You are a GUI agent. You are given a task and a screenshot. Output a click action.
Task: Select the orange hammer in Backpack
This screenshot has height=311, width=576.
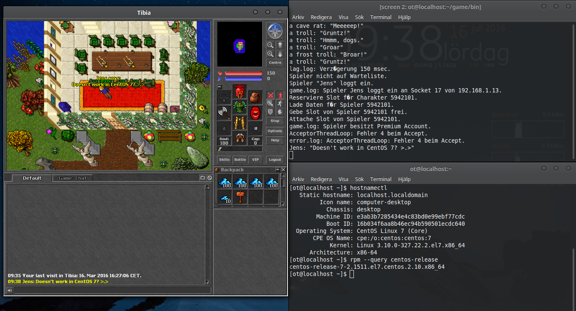pos(240,197)
